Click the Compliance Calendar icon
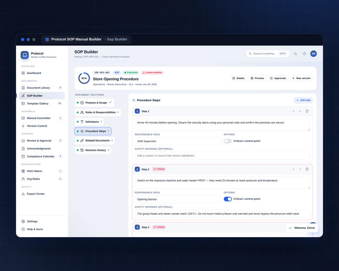Image resolution: width=339 pixels, height=271 pixels. coord(23,157)
